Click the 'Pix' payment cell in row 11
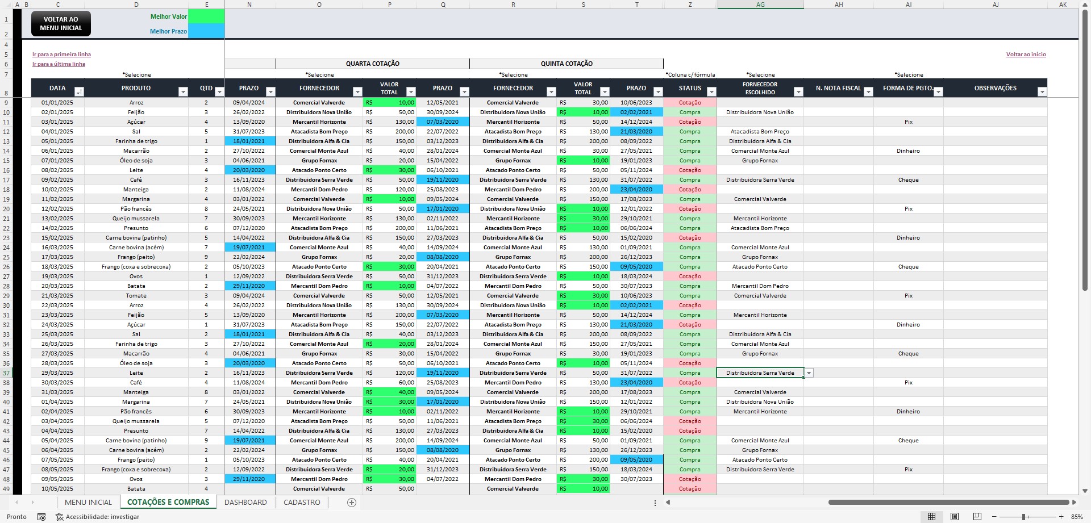Image resolution: width=1091 pixels, height=523 pixels. pyautogui.click(x=909, y=122)
